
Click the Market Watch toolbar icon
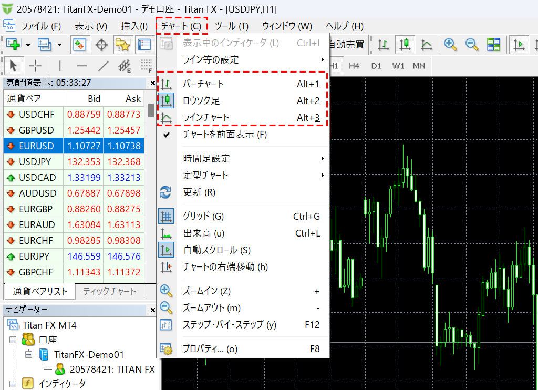[x=79, y=45]
